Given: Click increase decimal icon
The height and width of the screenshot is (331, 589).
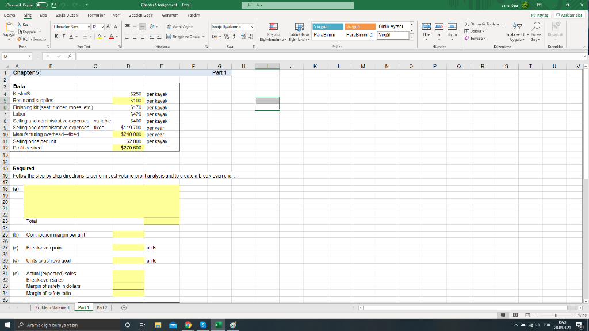Looking at the screenshot, I should (x=243, y=37).
